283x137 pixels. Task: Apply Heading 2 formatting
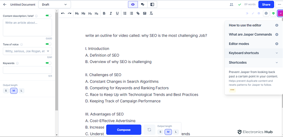tap(83, 13)
